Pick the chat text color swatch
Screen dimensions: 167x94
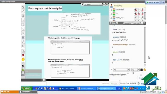pyautogui.click(x=141, y=70)
